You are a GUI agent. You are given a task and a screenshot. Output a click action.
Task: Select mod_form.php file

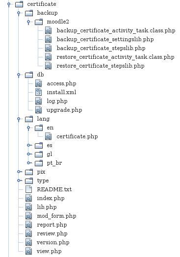click(x=56, y=216)
